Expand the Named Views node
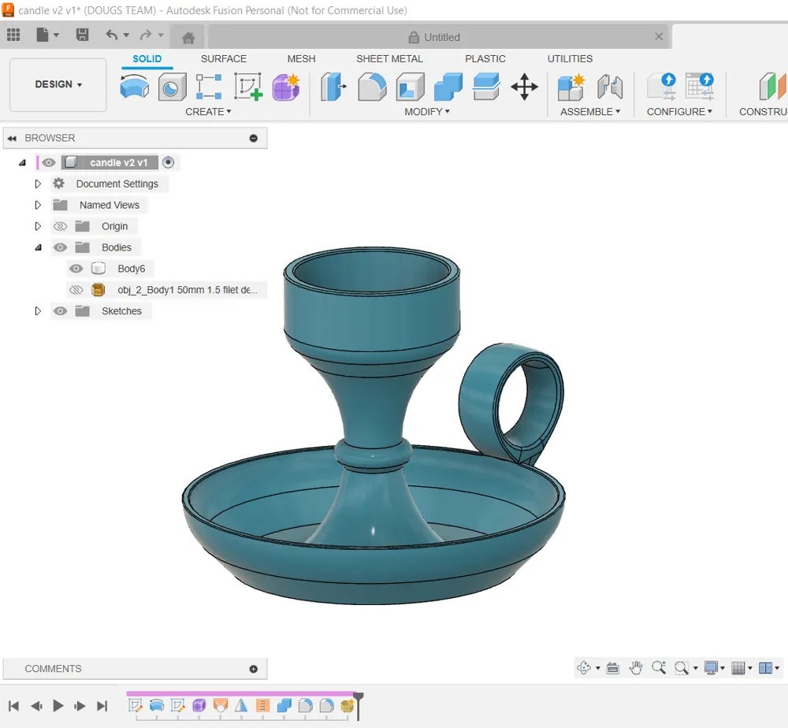This screenshot has width=788, height=728. [x=38, y=205]
